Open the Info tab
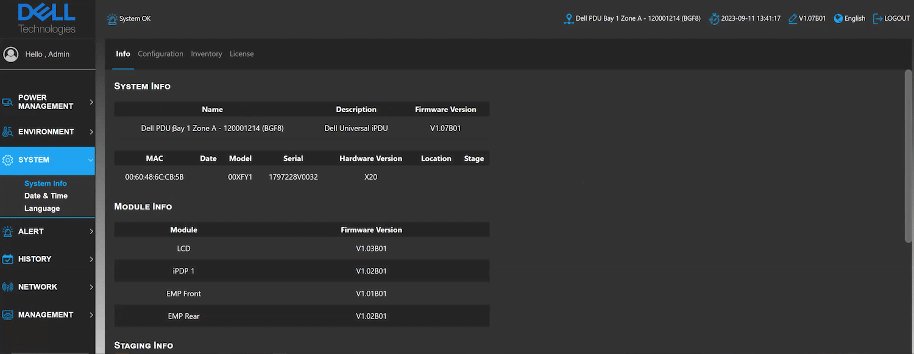Image resolution: width=914 pixels, height=354 pixels. click(123, 54)
